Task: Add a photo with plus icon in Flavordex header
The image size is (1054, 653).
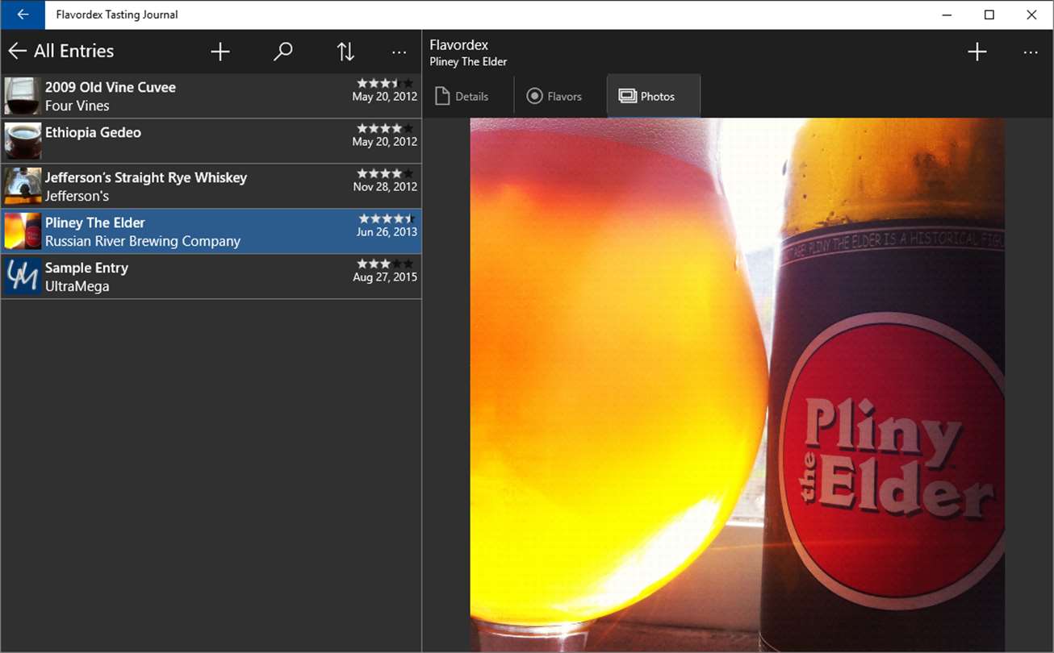Action: point(977,52)
